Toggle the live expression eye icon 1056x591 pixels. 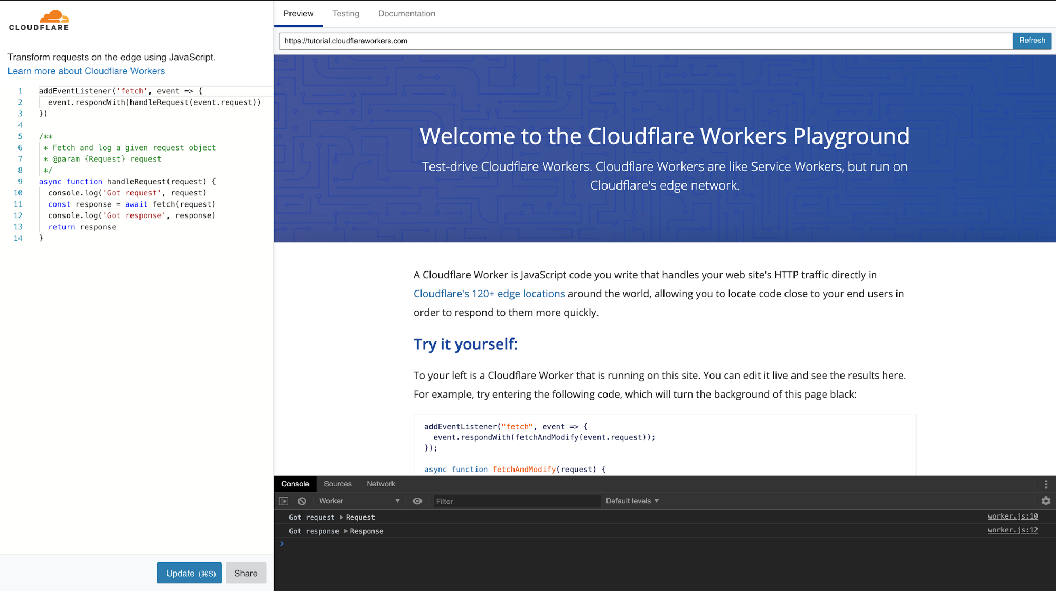click(x=417, y=501)
